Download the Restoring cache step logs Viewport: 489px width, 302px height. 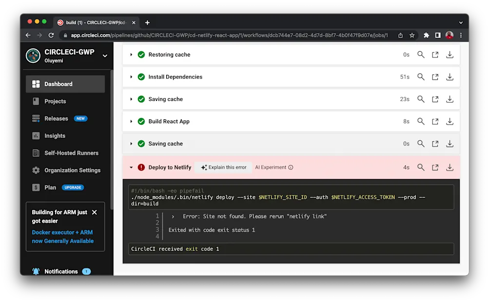click(449, 55)
